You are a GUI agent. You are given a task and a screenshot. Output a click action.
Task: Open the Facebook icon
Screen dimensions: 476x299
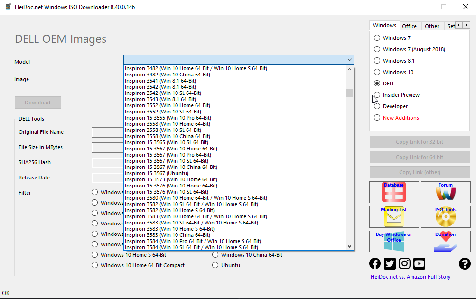click(375, 263)
